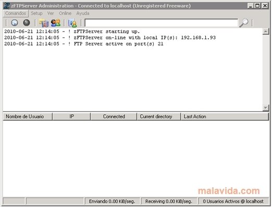The height and width of the screenshot is (207, 272).
Task: Open the server info icon
Action: tap(72, 23)
